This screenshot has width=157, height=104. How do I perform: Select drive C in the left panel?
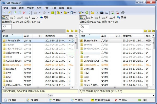coord(5,17)
